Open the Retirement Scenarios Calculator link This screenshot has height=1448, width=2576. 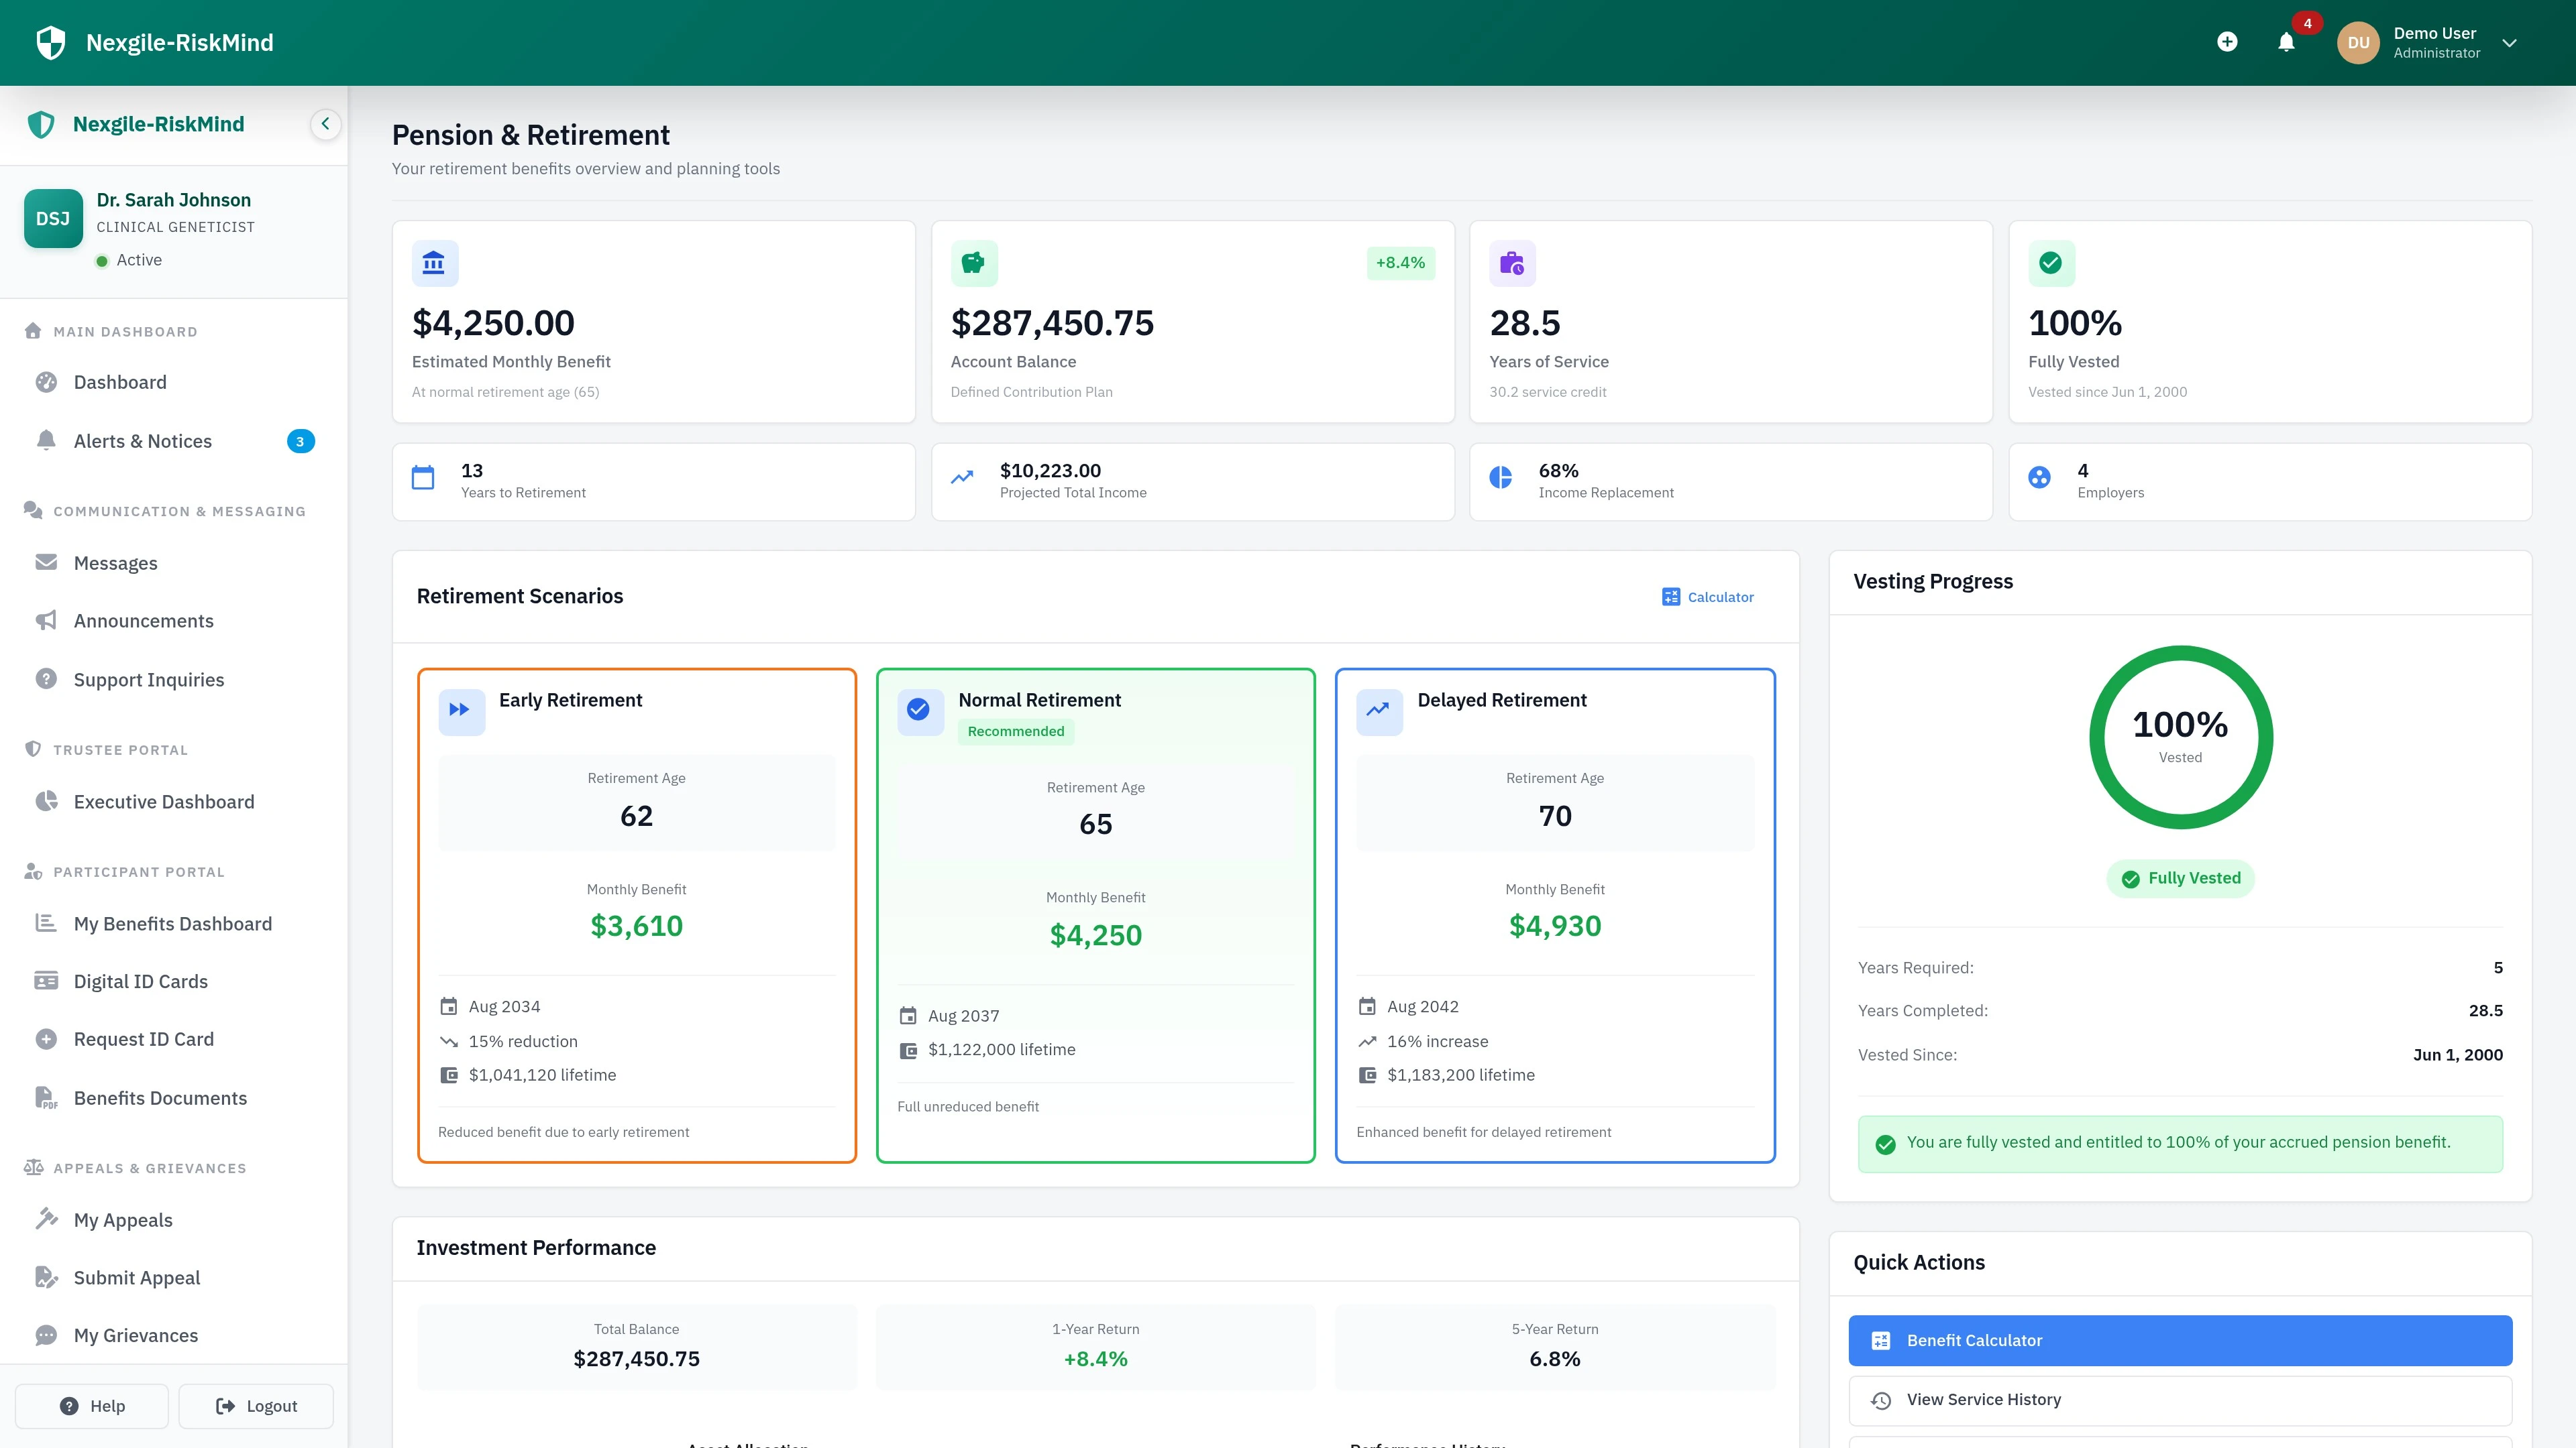(x=1708, y=597)
